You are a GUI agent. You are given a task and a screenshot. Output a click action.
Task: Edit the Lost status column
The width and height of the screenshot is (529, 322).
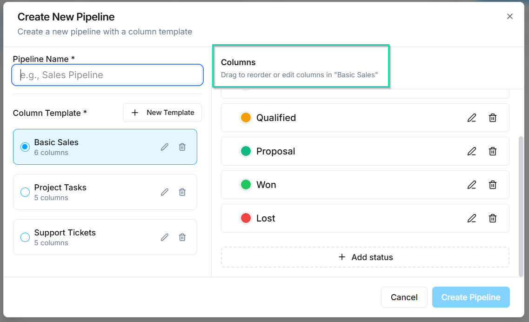[472, 218]
